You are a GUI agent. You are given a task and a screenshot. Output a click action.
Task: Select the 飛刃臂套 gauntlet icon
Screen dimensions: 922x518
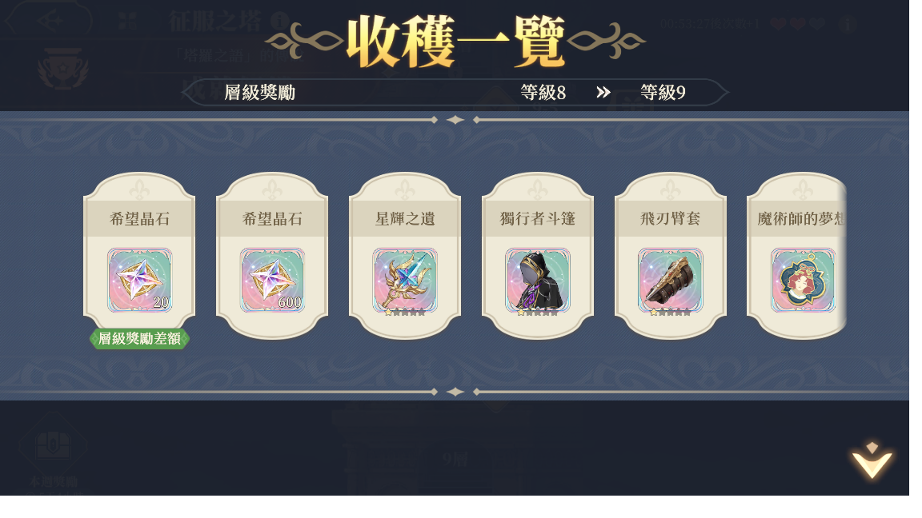671,280
